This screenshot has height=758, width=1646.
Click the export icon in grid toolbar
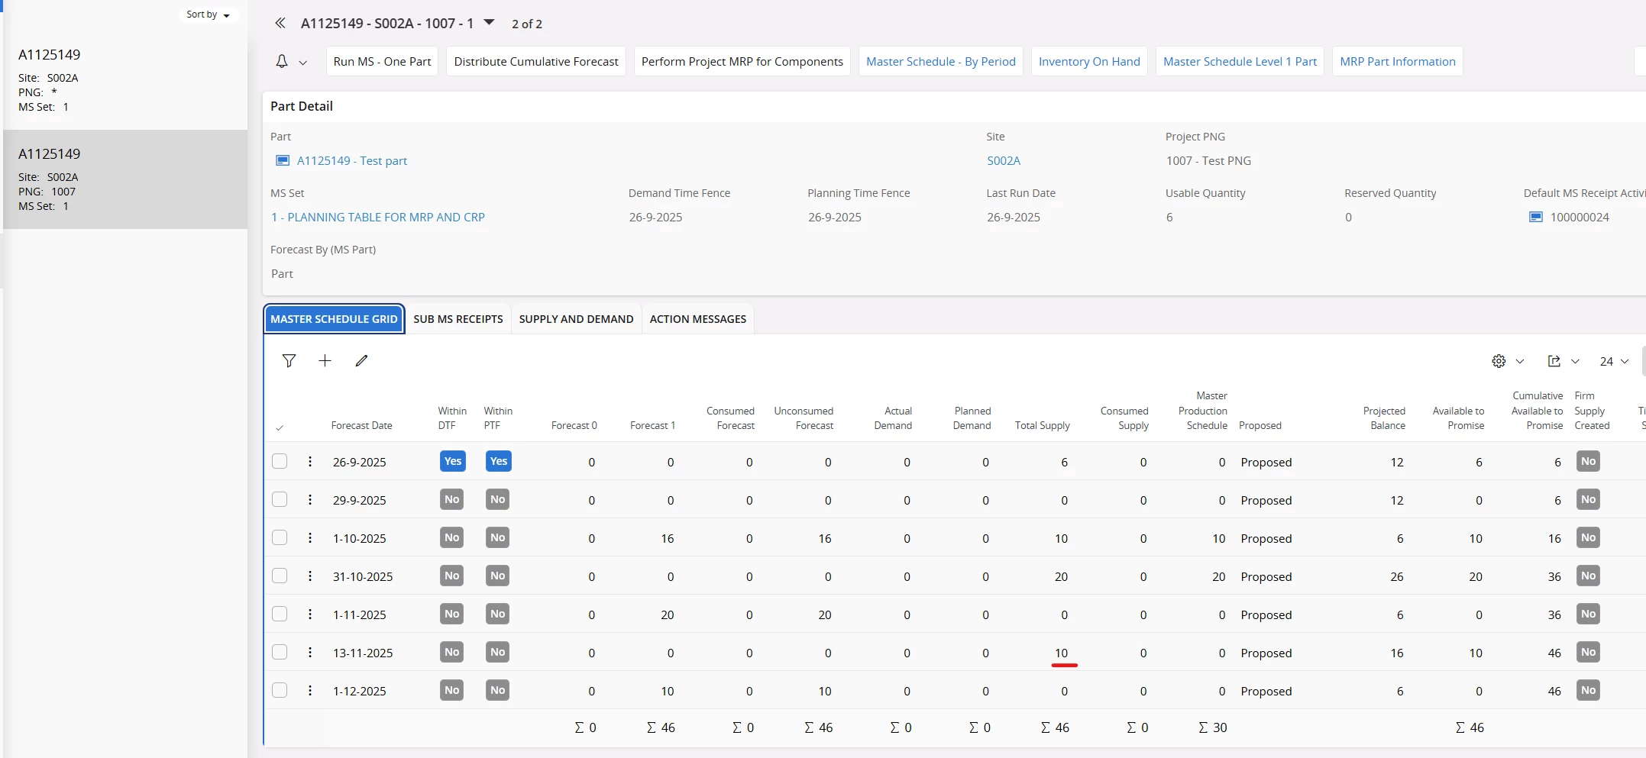pos(1554,361)
